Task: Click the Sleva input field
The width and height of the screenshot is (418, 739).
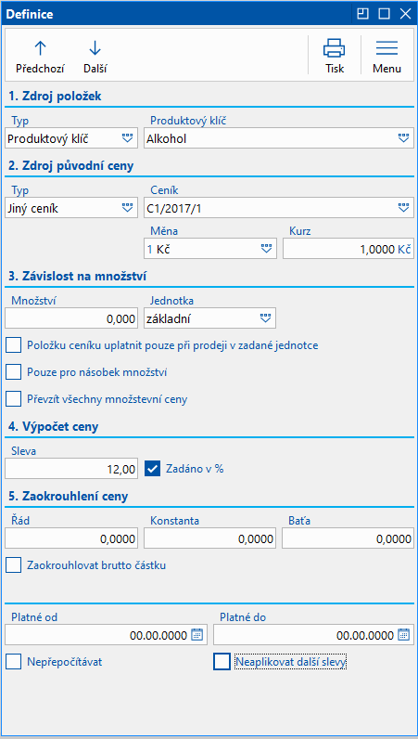Action: coord(71,470)
